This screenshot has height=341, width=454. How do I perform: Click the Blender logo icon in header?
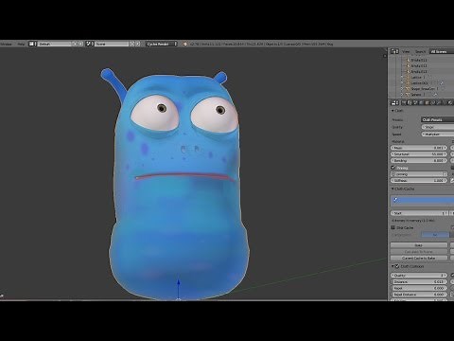[x=185, y=44]
